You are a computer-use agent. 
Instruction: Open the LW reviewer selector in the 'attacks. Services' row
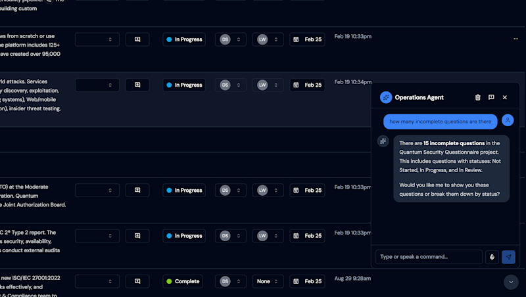tap(268, 85)
